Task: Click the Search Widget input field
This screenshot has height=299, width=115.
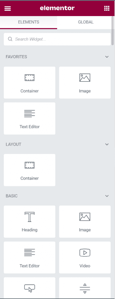Action: click(57, 39)
